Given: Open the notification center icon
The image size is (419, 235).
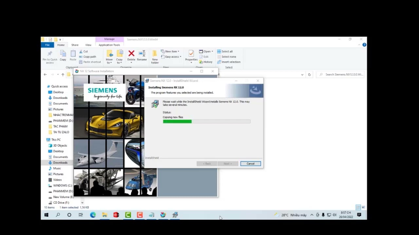Looking at the screenshot, I should [359, 215].
